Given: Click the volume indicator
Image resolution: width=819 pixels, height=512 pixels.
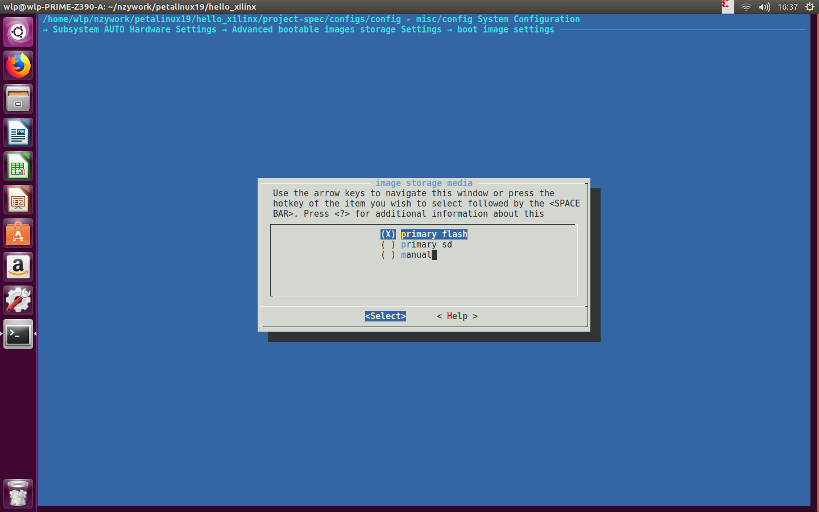Looking at the screenshot, I should 764,7.
